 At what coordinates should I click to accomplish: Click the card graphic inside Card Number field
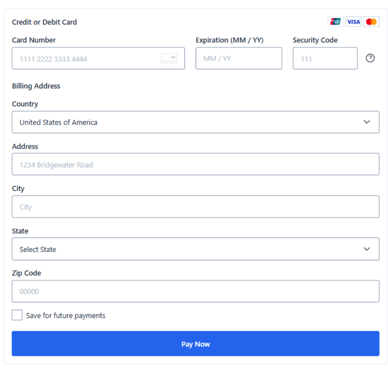pyautogui.click(x=169, y=59)
